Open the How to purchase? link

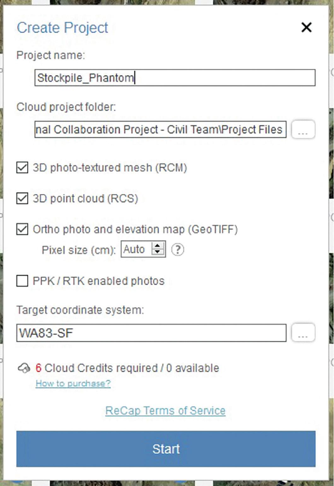click(x=73, y=384)
